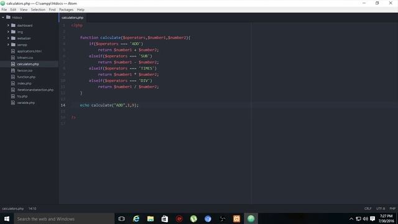The width and height of the screenshot is (398, 224).
Task: Expand the dashboard folder arrow
Action: 8,26
